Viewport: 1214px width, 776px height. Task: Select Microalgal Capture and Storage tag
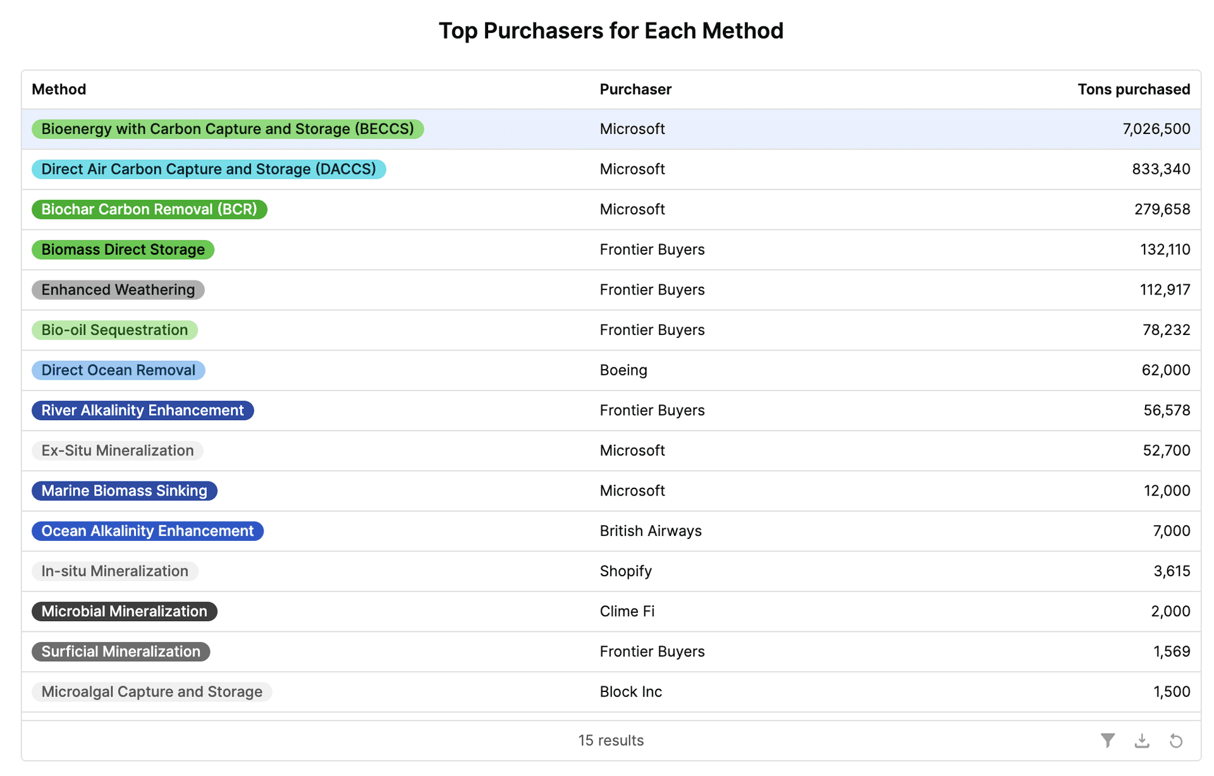152,691
